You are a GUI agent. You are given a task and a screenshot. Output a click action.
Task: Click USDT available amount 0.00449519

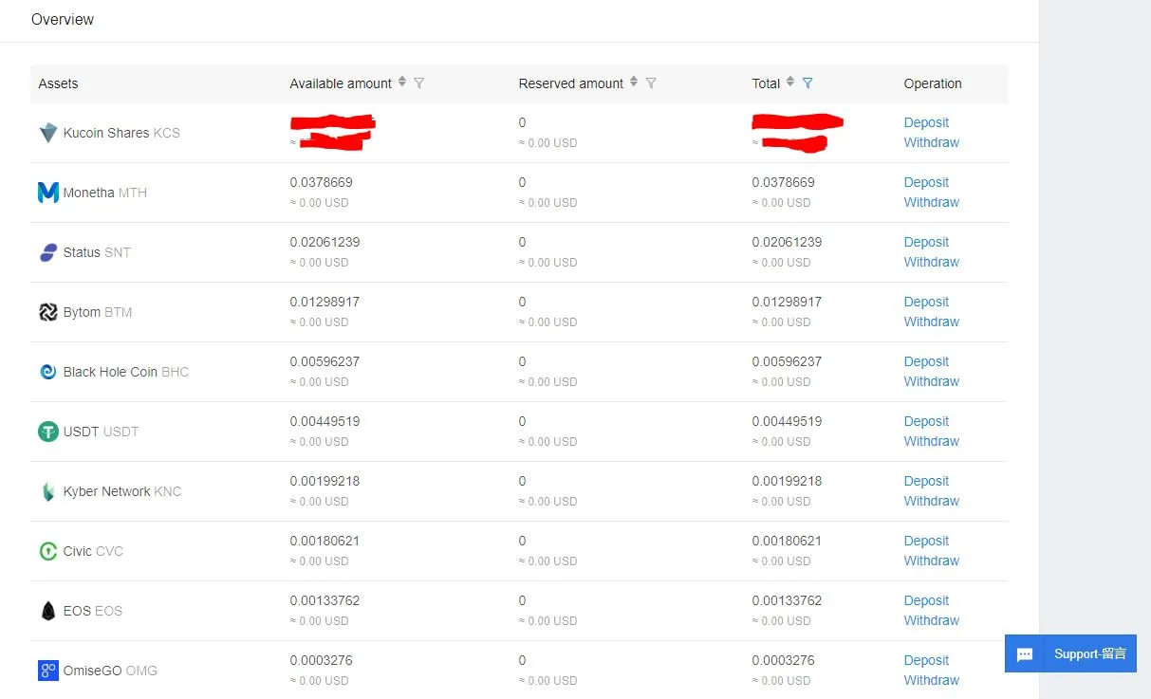pos(325,421)
